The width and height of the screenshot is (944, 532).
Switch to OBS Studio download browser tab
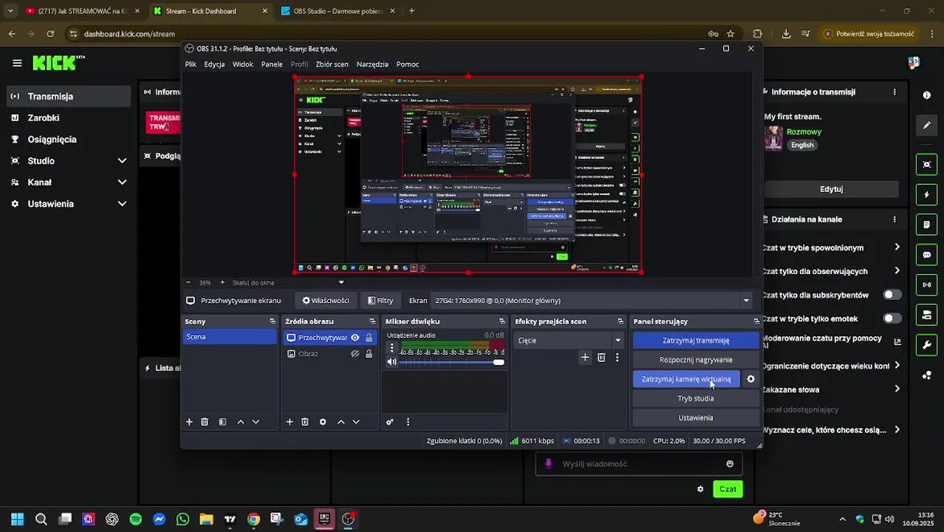[x=338, y=11]
